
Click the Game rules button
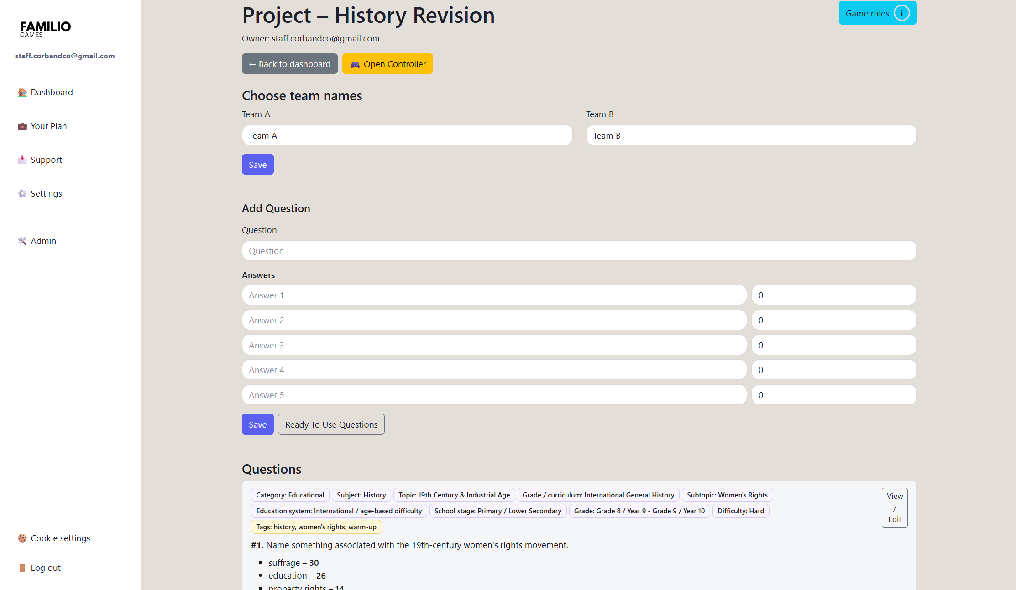(877, 13)
